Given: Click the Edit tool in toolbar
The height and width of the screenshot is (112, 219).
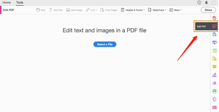Looking at the screenshot, I should click(41, 10).
